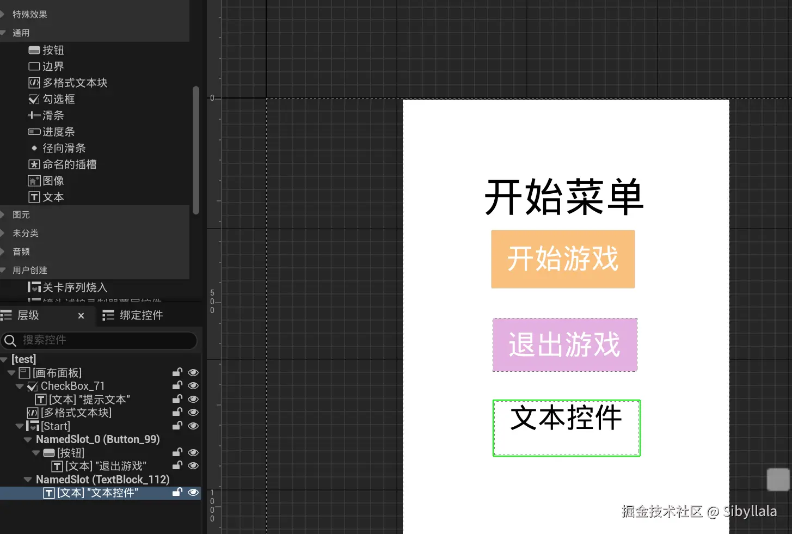Toggle visibility of the [Start] widget

(193, 426)
